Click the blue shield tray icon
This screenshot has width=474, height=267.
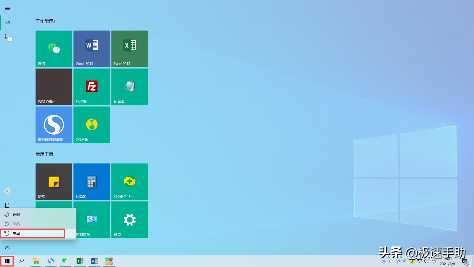(384, 261)
